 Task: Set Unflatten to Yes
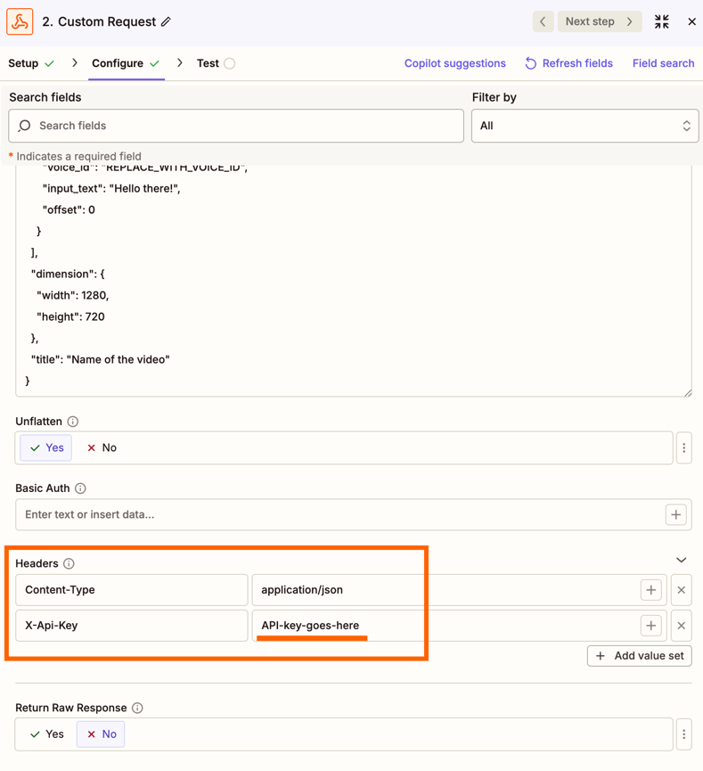pyautogui.click(x=46, y=448)
